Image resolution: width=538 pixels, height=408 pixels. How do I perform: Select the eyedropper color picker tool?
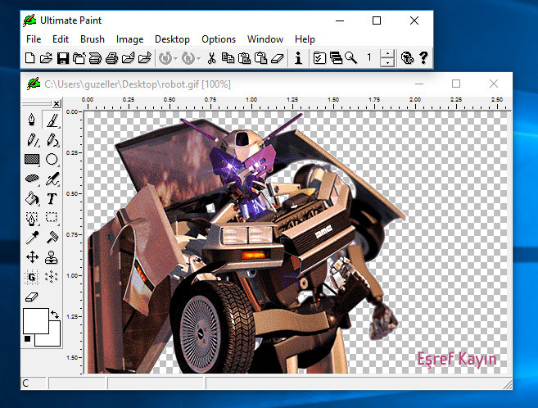[32, 238]
